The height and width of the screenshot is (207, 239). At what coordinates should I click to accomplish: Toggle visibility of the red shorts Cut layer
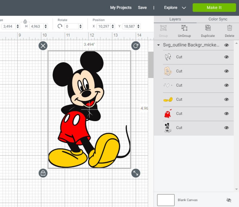click(226, 114)
